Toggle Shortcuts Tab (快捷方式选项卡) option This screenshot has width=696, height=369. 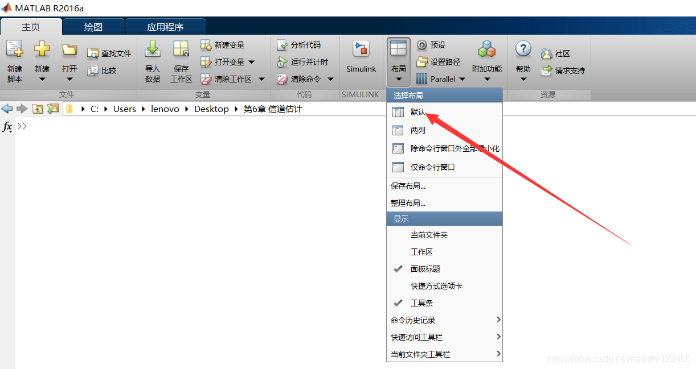(x=444, y=286)
